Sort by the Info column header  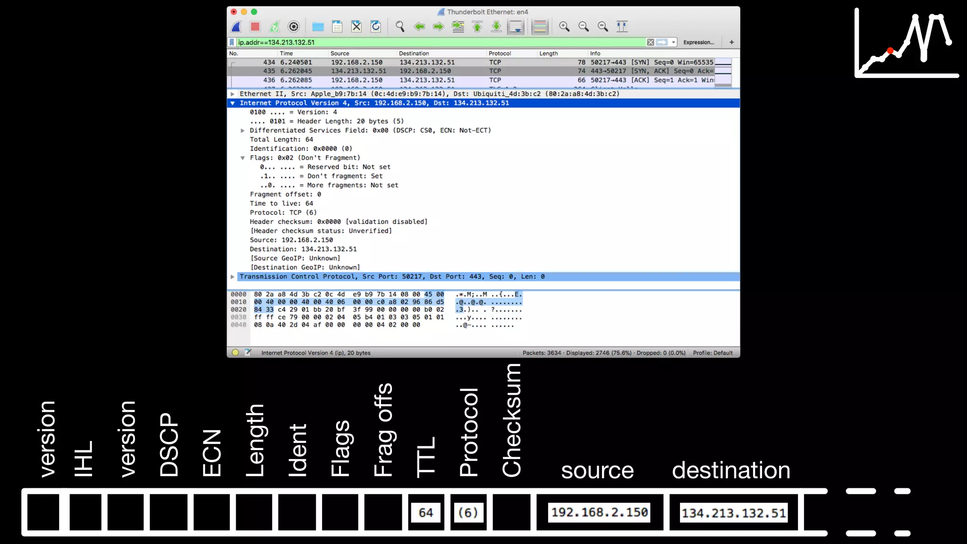click(663, 53)
